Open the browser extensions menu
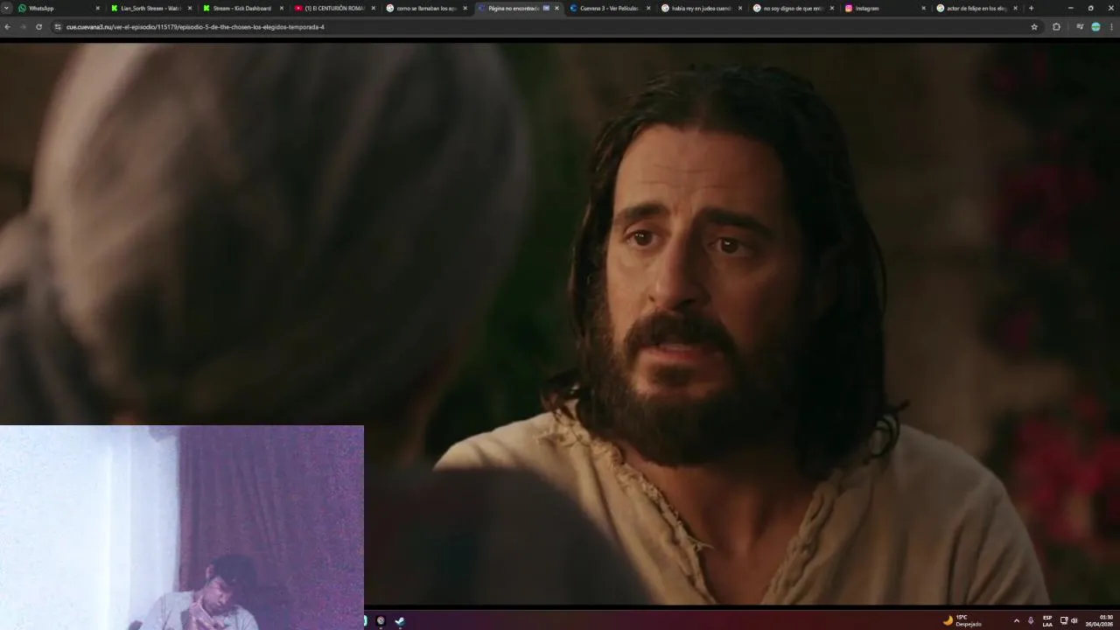The image size is (1120, 630). (x=1056, y=27)
